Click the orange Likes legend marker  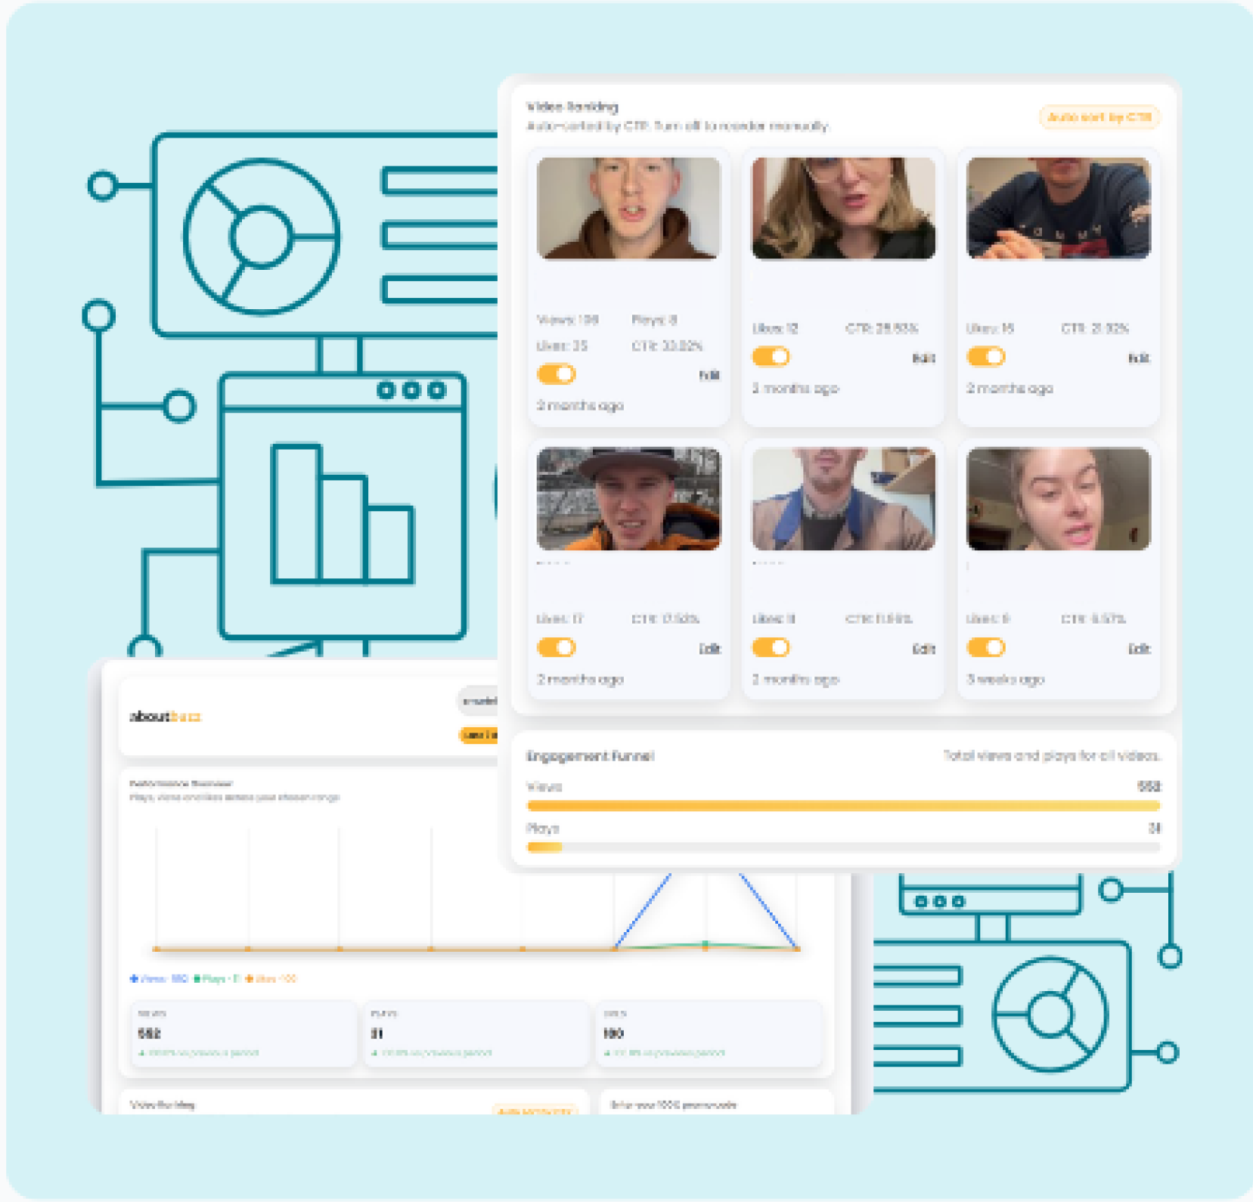click(x=250, y=979)
